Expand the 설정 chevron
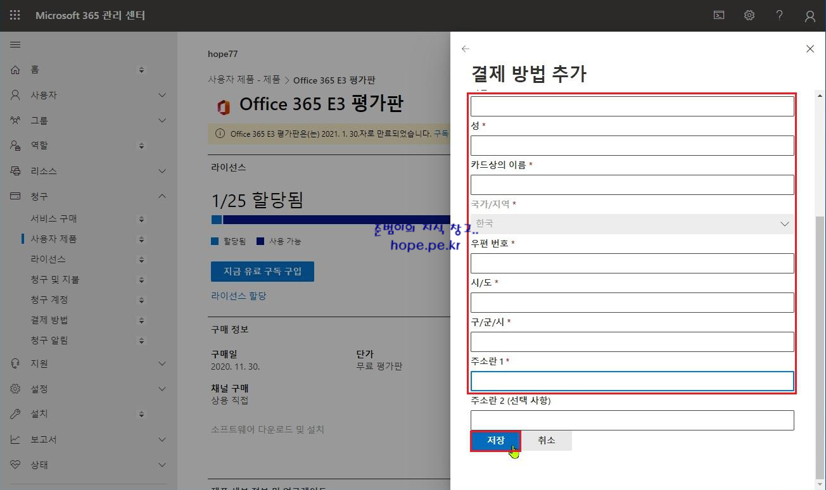826x490 pixels. point(162,389)
